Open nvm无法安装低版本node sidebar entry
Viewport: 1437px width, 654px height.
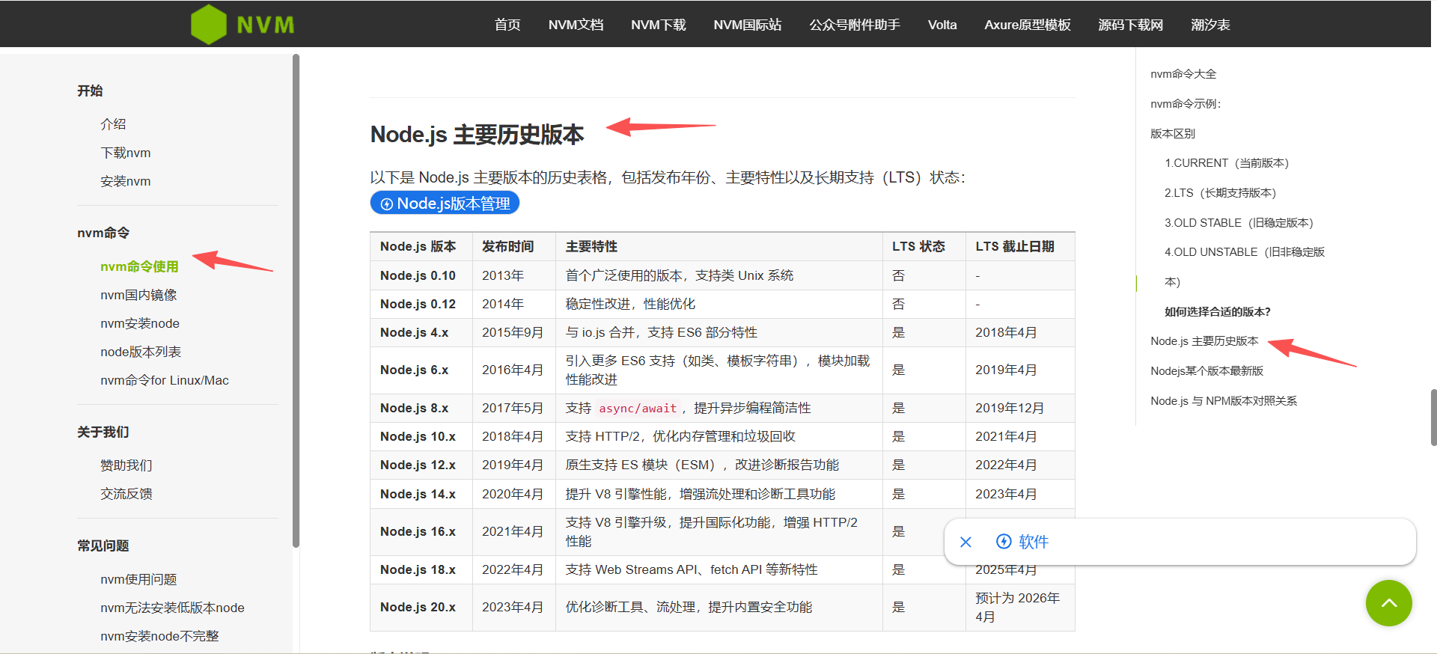[x=172, y=608]
